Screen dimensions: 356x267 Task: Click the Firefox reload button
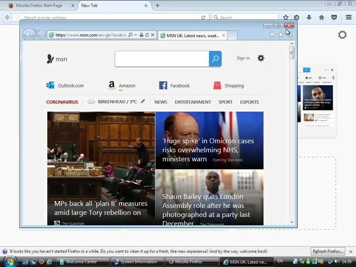click(x=203, y=17)
